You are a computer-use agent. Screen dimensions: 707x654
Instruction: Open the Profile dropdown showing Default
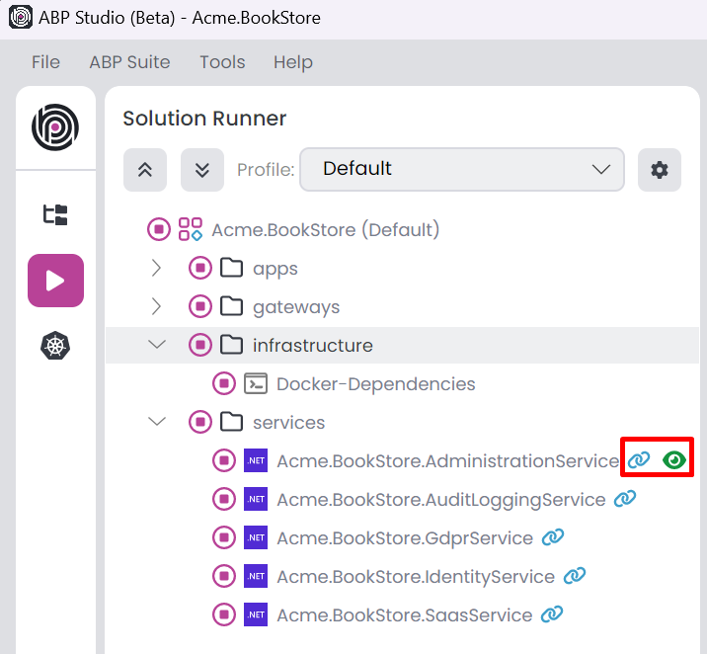point(462,169)
